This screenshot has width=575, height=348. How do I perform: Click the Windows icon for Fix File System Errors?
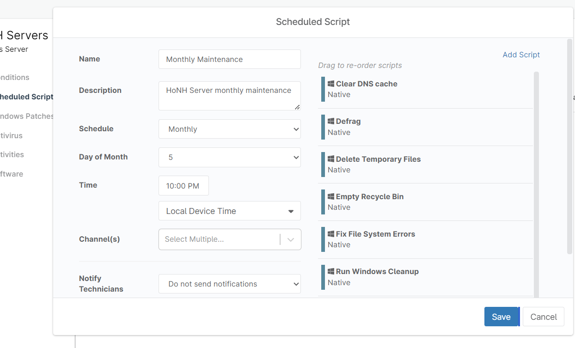click(x=331, y=234)
